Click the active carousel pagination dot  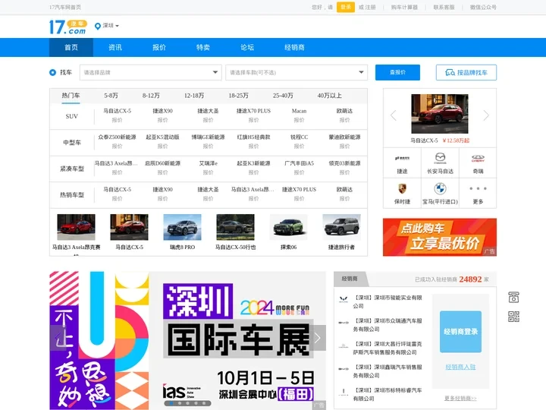point(171,403)
